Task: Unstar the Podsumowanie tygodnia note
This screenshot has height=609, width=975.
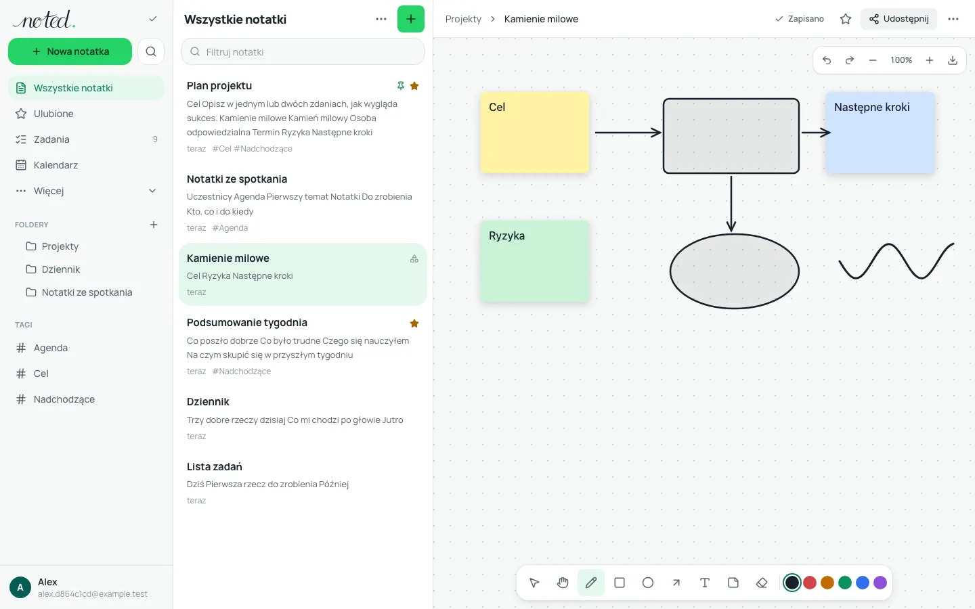Action: (x=414, y=323)
